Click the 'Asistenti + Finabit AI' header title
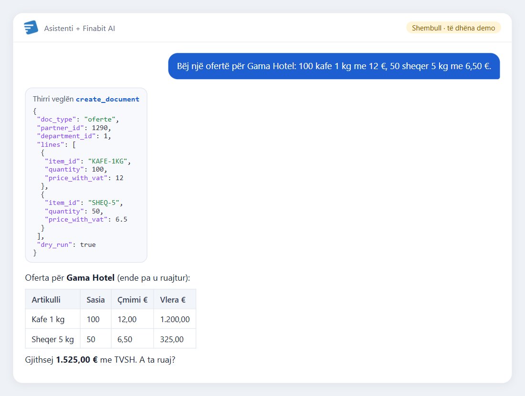 coord(79,29)
